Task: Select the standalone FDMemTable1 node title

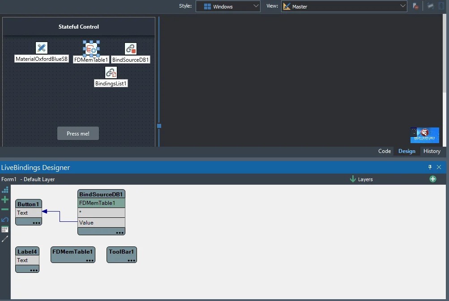Action: tap(73, 251)
